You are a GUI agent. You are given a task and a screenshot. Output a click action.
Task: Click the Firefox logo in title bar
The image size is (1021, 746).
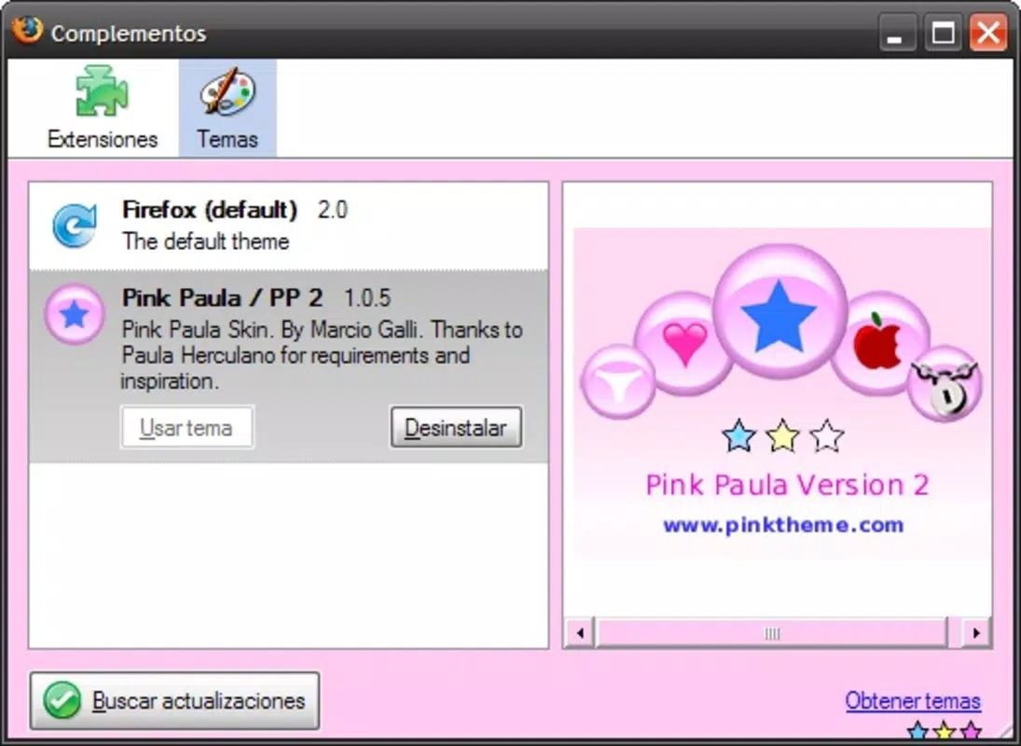(x=27, y=31)
